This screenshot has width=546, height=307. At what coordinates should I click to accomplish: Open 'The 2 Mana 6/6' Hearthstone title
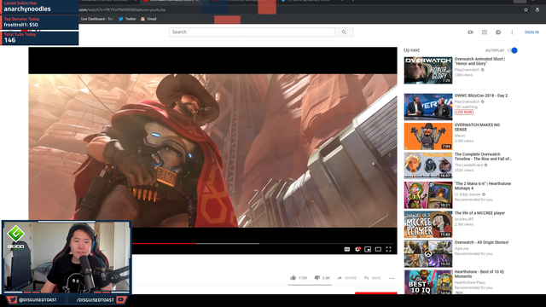[x=483, y=186]
